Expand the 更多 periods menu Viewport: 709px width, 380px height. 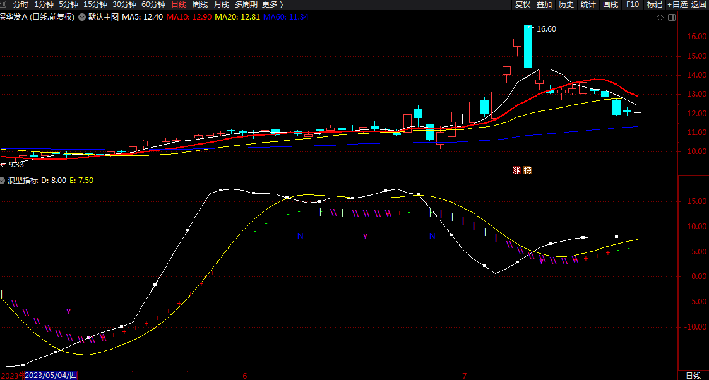[273, 4]
